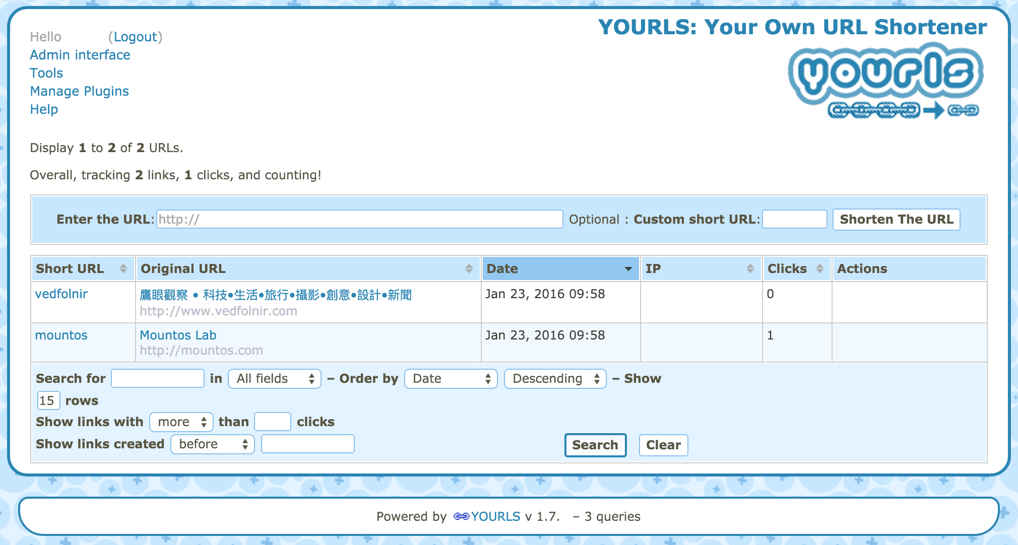Open the 'before' date filter dropdown

coord(213,444)
